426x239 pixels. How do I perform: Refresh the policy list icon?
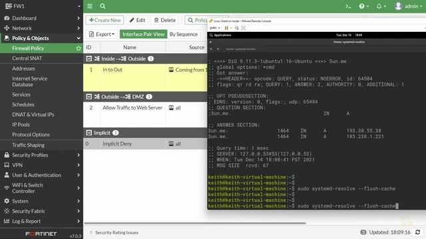point(417,232)
